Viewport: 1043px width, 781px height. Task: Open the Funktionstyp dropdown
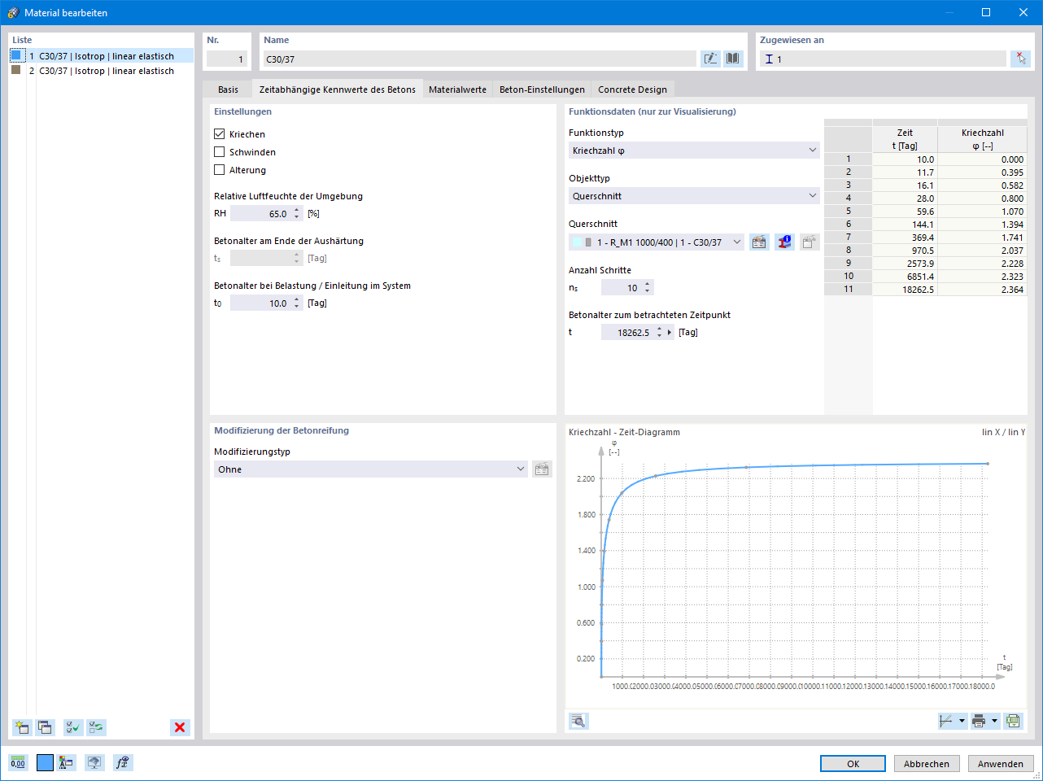(x=694, y=151)
